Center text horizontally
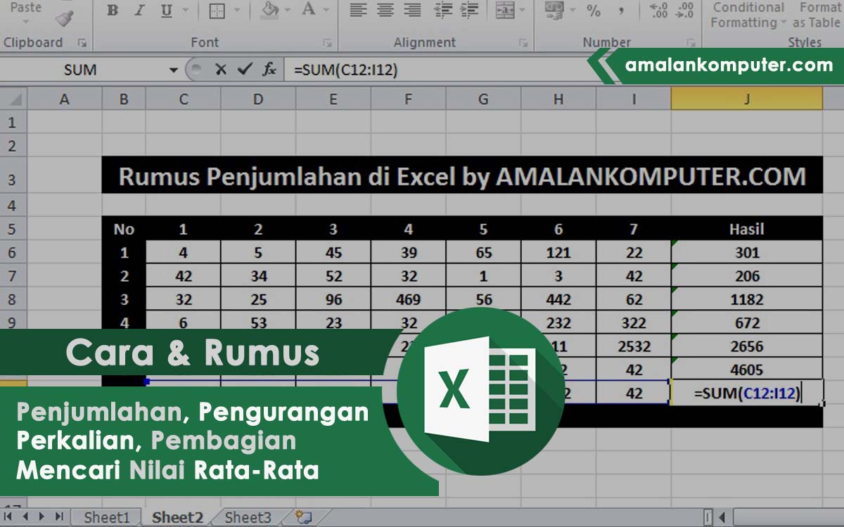The height and width of the screenshot is (527, 844). tap(385, 11)
